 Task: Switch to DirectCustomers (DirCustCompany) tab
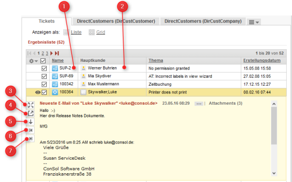(x=203, y=21)
